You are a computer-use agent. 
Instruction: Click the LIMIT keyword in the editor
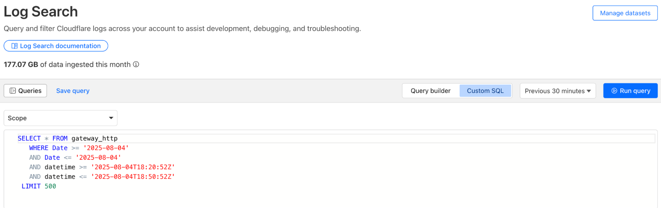click(31, 186)
